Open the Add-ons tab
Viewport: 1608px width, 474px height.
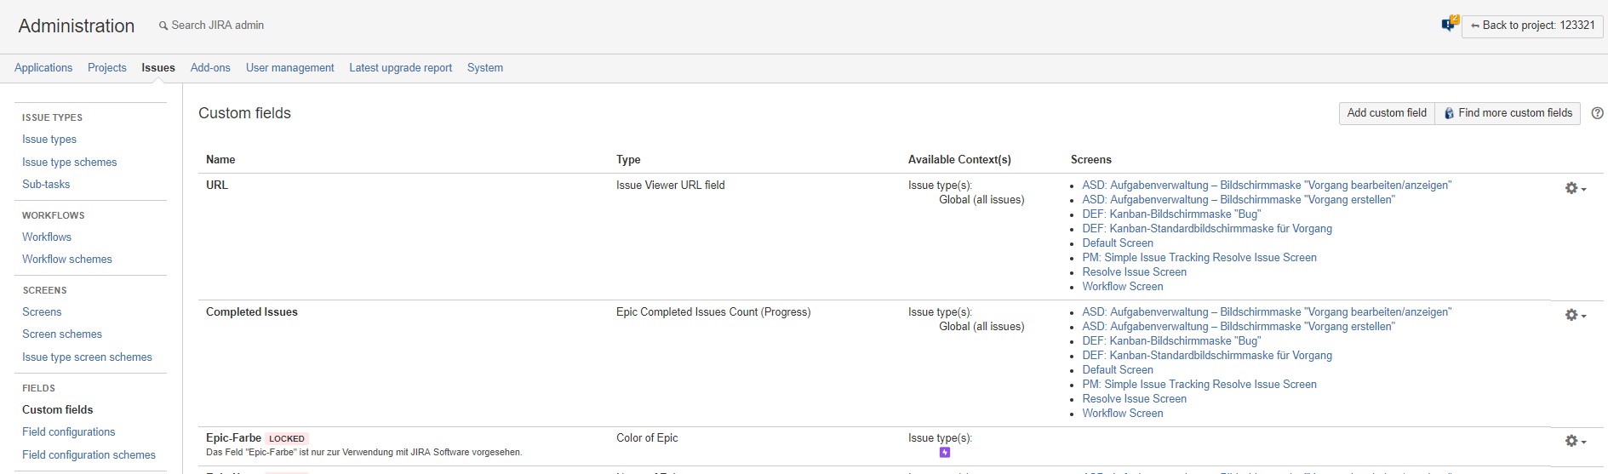coord(210,68)
